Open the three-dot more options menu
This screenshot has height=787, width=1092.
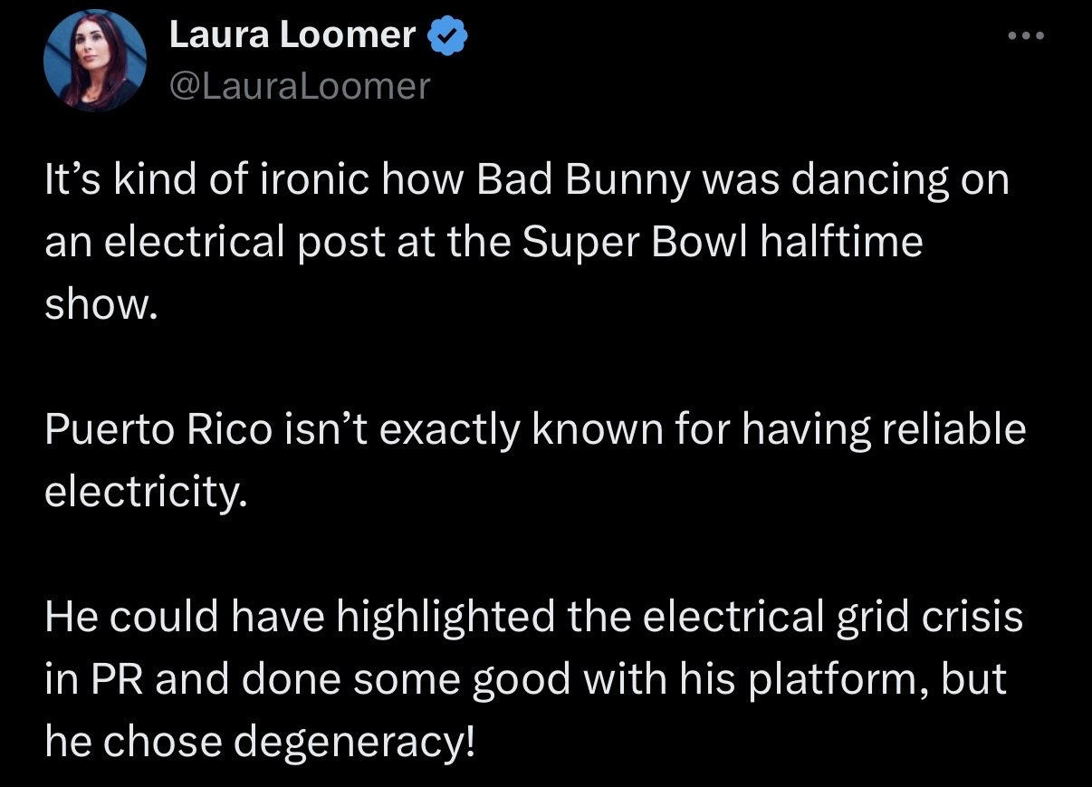1027,37
